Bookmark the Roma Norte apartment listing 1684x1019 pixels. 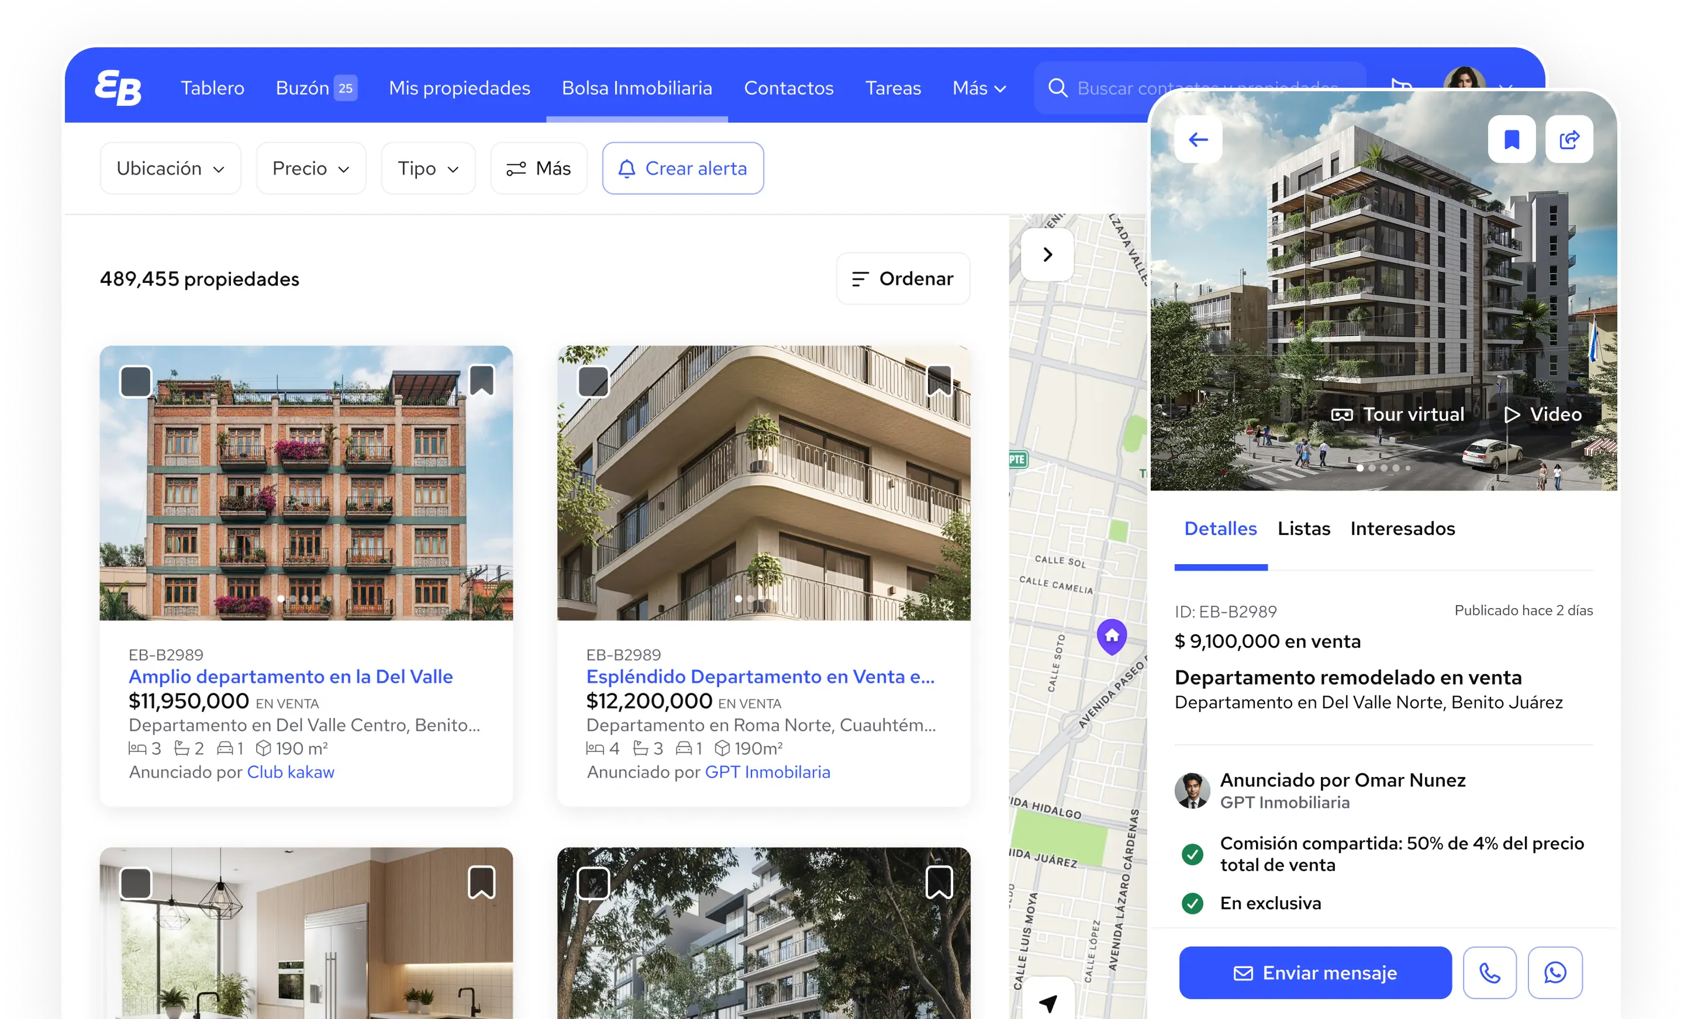pyautogui.click(x=940, y=381)
